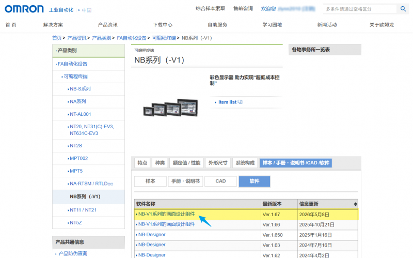Open NB-Designer Ver.1.650 download link

pyautogui.click(x=152, y=235)
